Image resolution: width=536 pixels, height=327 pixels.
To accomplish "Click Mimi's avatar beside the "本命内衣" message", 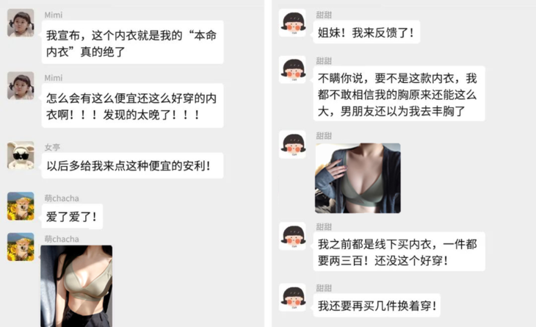I will coord(21,23).
